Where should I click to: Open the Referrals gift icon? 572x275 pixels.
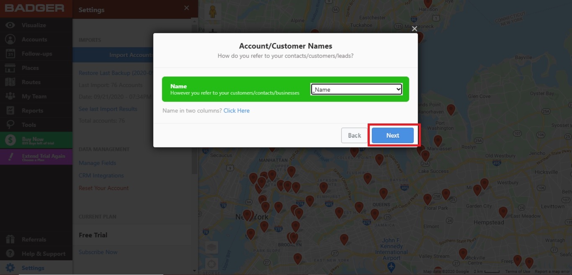click(x=10, y=239)
